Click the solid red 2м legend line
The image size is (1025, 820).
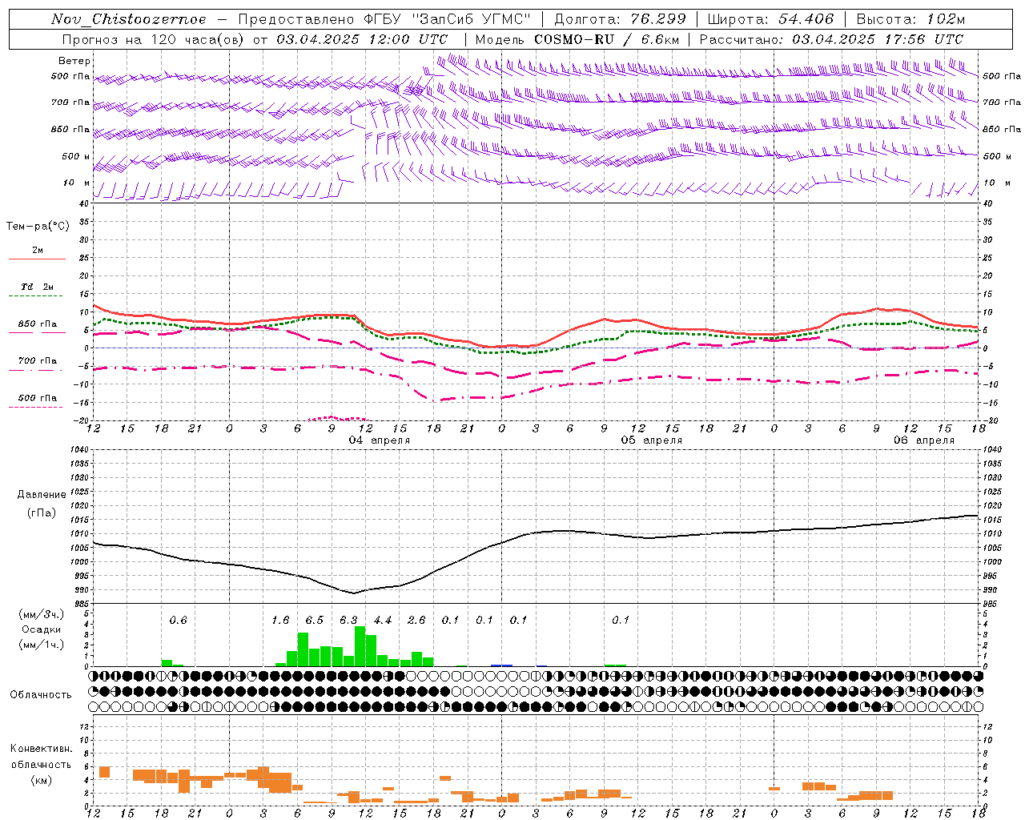click(x=37, y=259)
